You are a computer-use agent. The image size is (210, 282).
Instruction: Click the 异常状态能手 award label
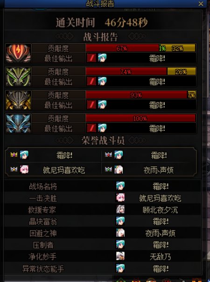tap(43, 269)
